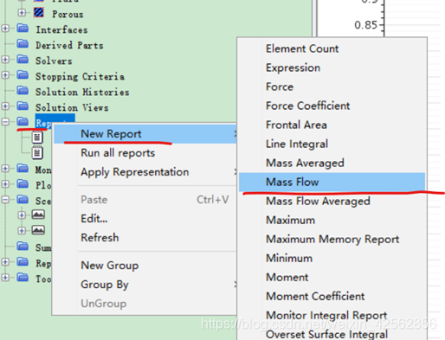Collapse the Scenes node

pyautogui.click(x=5, y=200)
